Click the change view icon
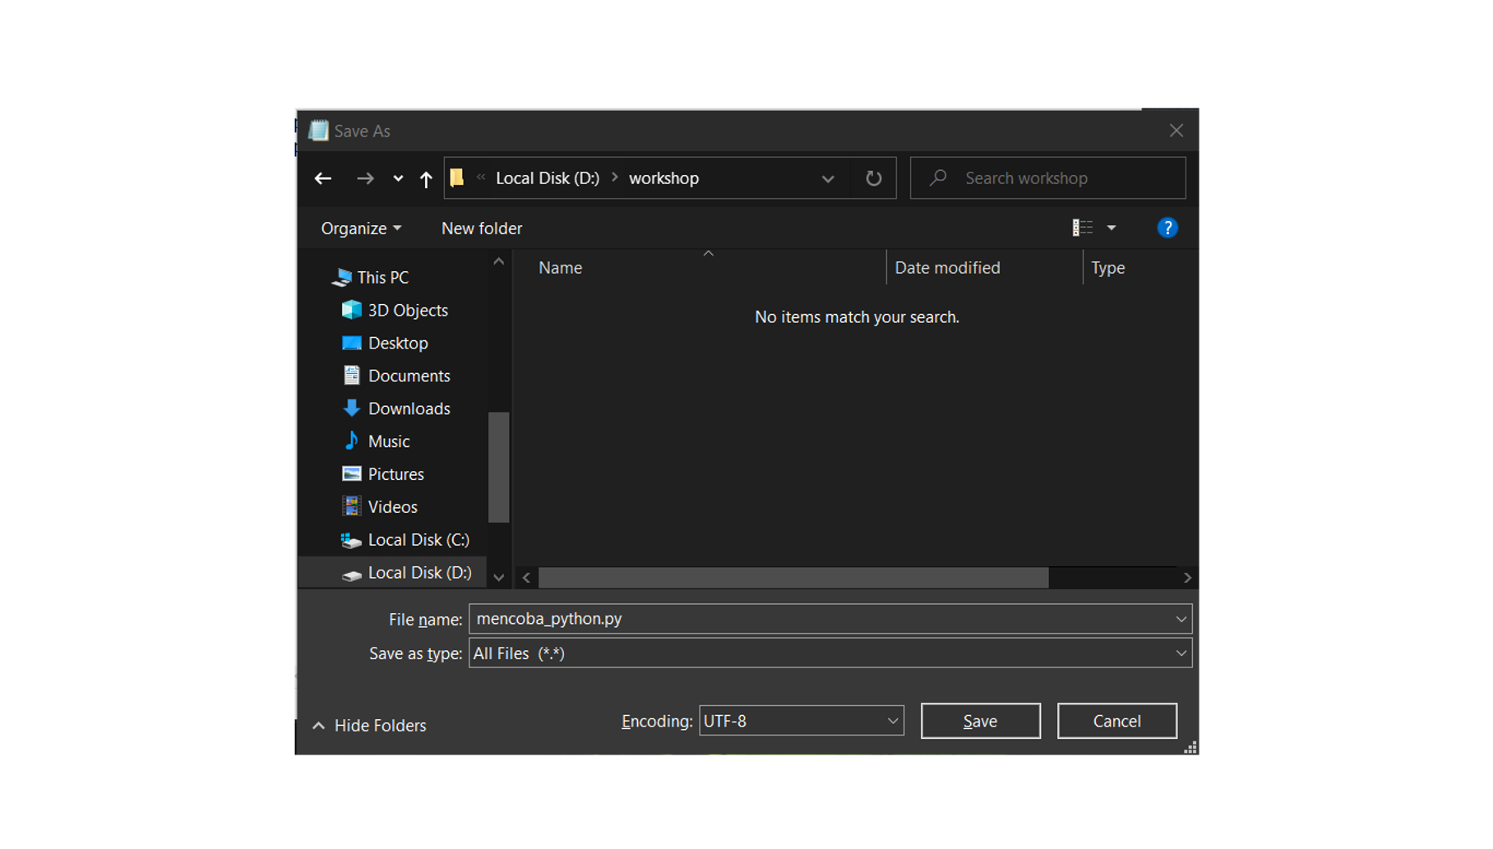 tap(1084, 228)
